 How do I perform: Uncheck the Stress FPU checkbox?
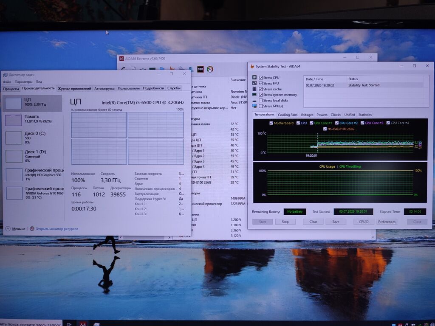(x=261, y=84)
